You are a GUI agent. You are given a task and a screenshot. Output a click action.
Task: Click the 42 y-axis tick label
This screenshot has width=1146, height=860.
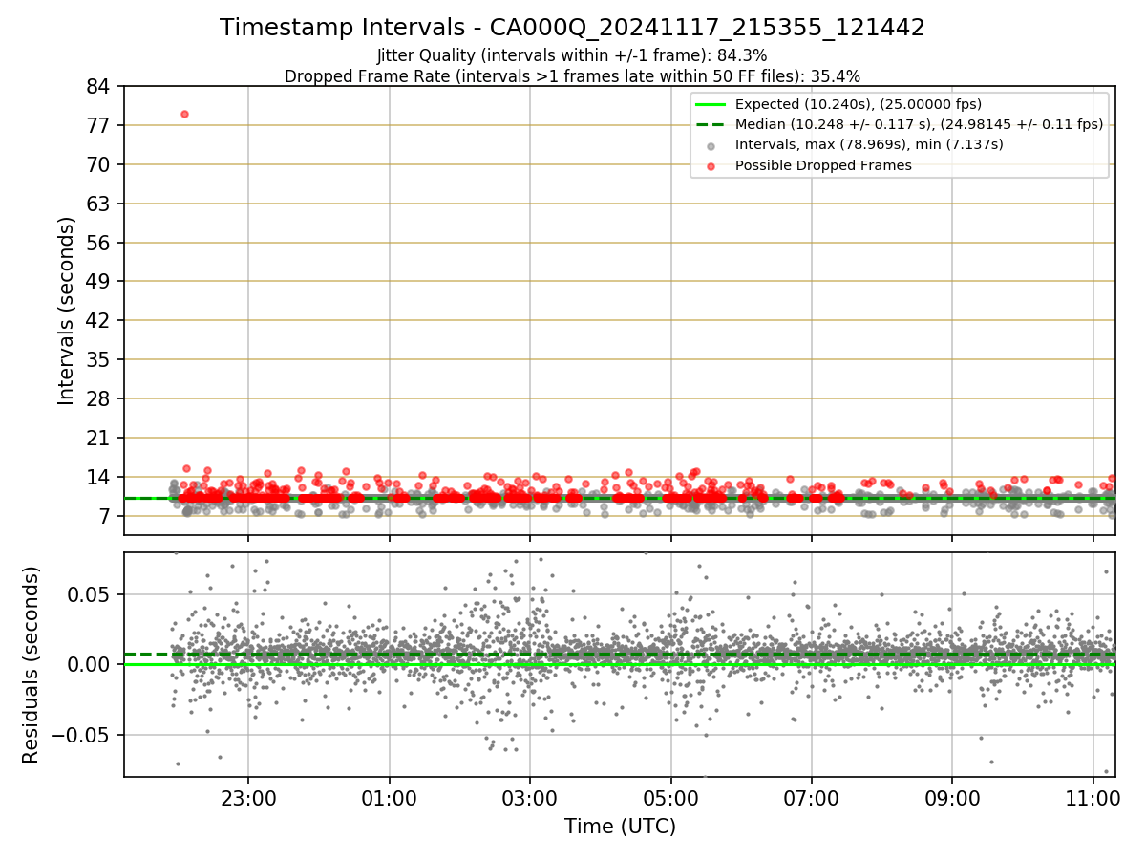pos(100,321)
